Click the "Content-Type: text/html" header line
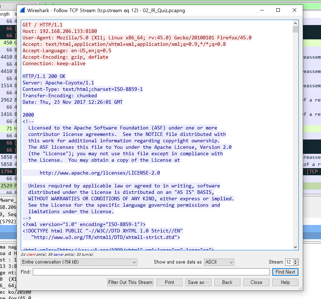Image resolution: width=321 pixels, height=299 pixels. coord(83,89)
